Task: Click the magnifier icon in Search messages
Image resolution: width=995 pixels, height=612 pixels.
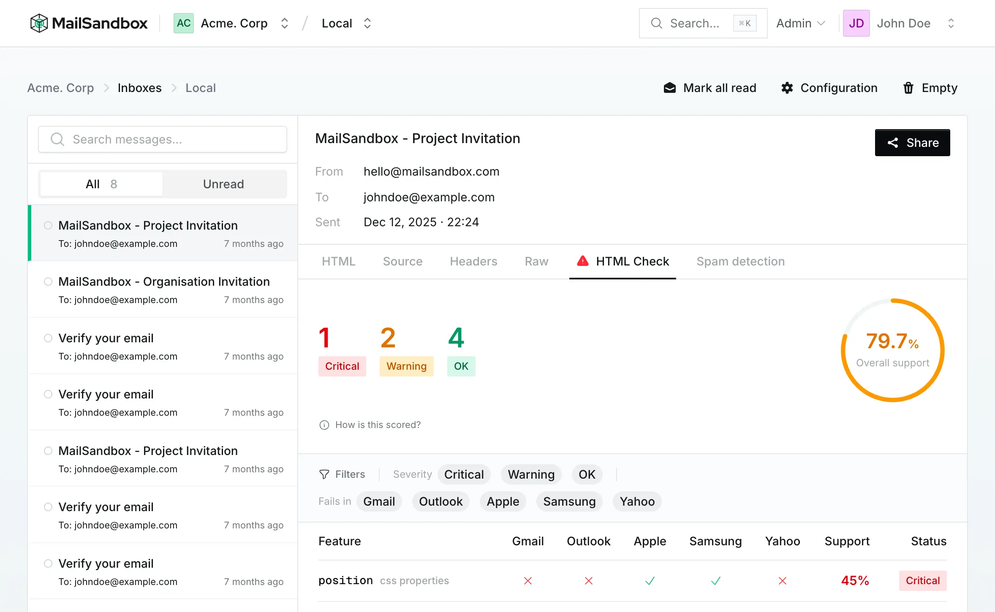Action: 57,139
